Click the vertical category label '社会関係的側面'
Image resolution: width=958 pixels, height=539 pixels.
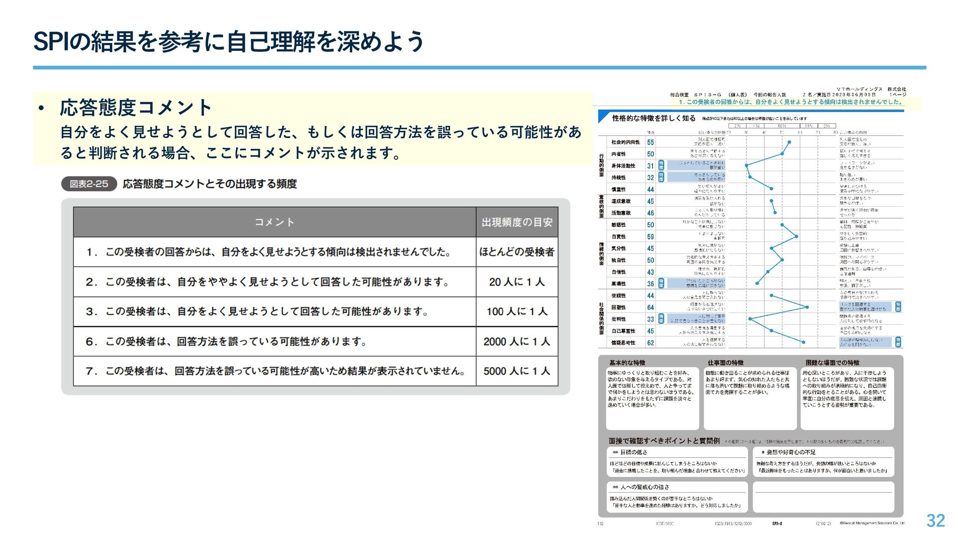tap(601, 318)
